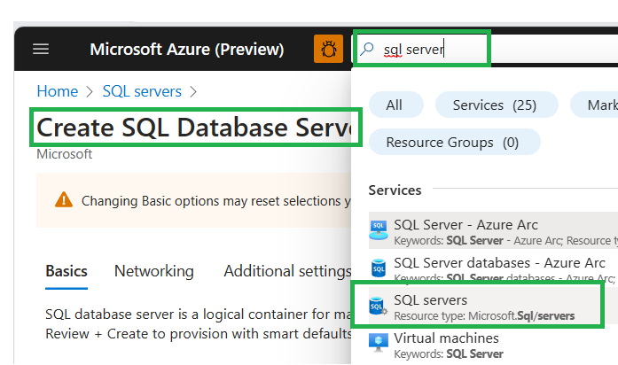Click the orange bug feedback icon
Viewport: 618px width, 365px height.
click(328, 49)
